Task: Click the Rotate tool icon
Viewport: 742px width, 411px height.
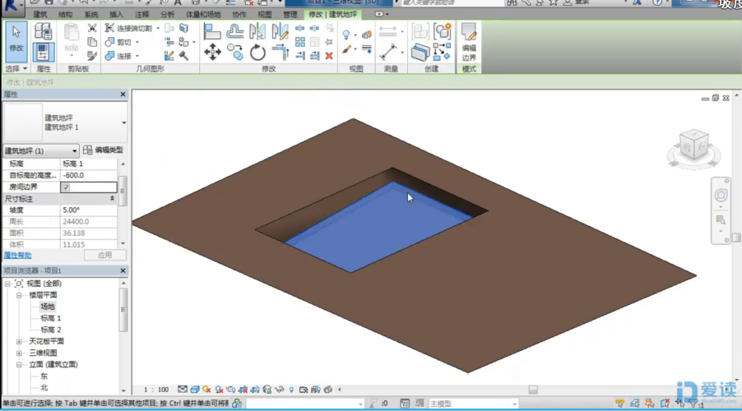Action: [257, 53]
